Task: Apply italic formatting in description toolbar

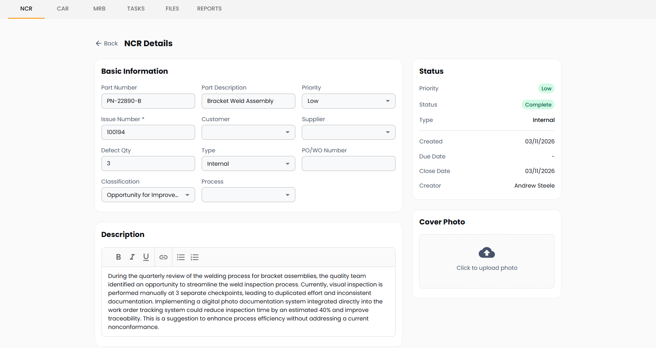Action: (x=132, y=257)
